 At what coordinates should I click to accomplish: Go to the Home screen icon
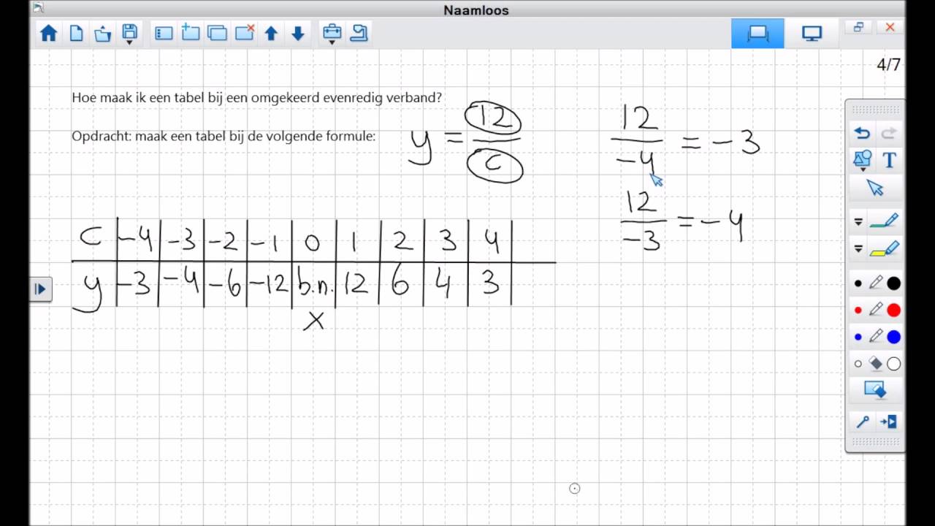click(x=49, y=33)
